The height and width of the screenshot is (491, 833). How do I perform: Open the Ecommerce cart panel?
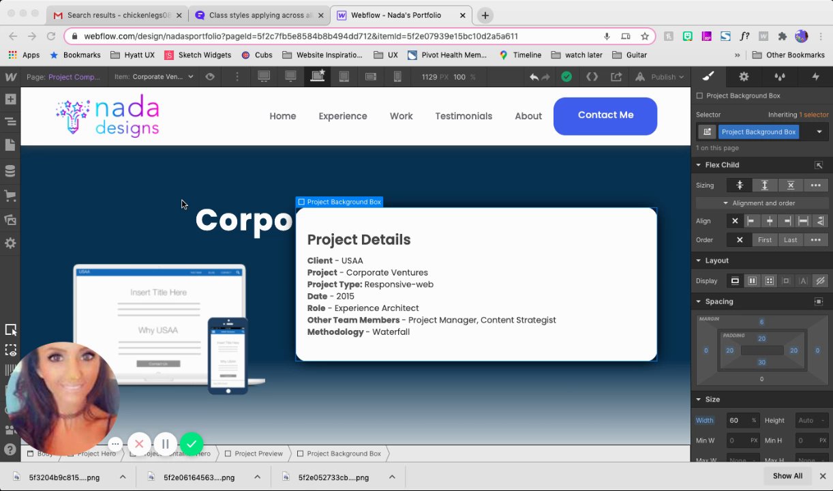click(10, 196)
